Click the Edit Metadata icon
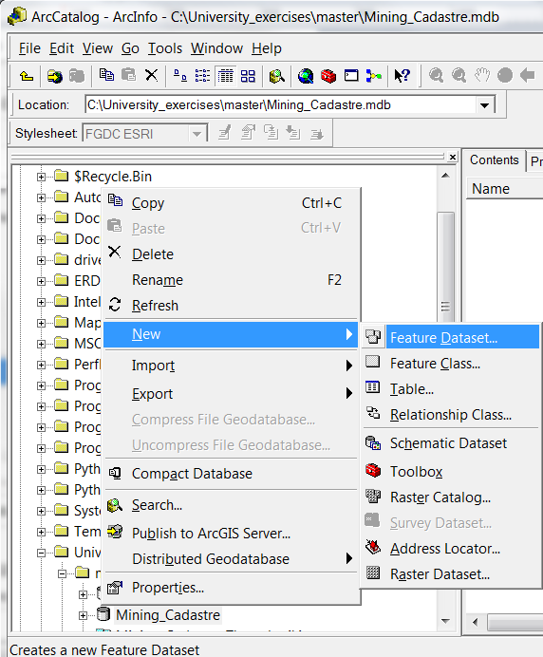Screen dimensions: 543x657 (x=225, y=133)
